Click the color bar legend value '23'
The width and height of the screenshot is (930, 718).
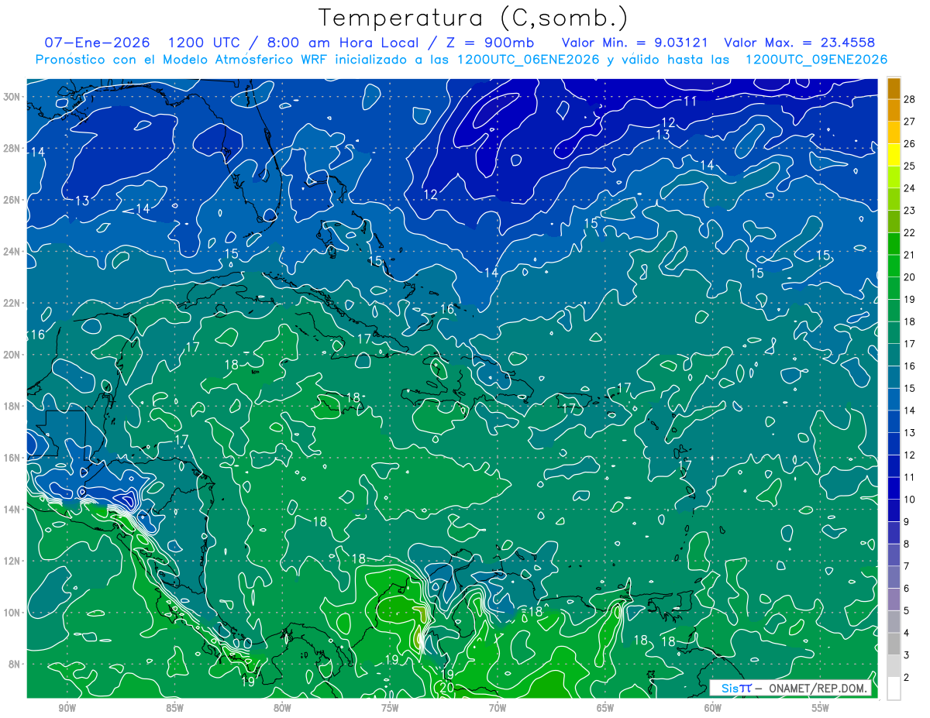(909, 211)
